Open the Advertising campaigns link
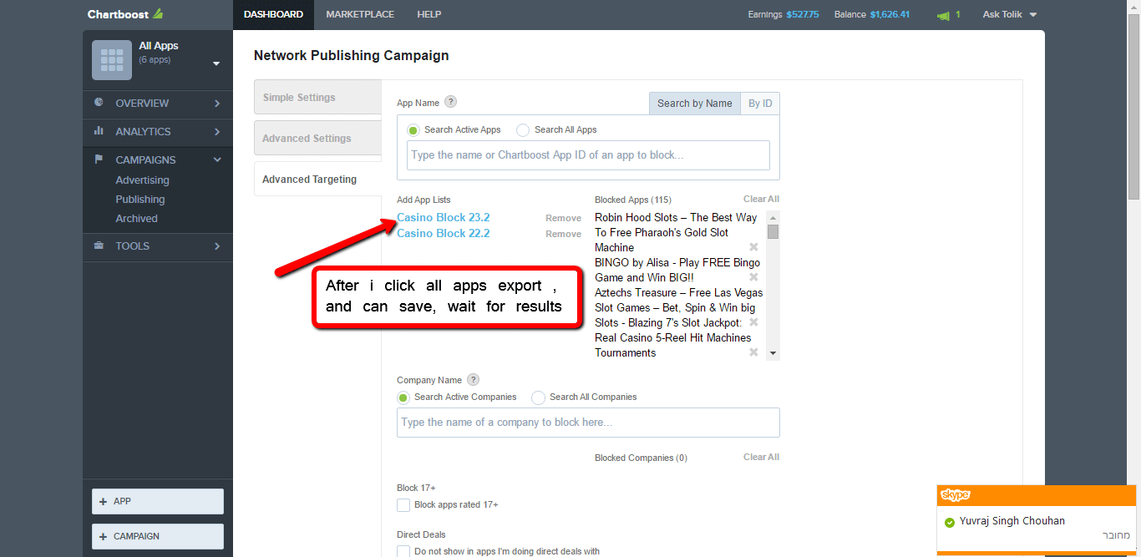 (142, 180)
